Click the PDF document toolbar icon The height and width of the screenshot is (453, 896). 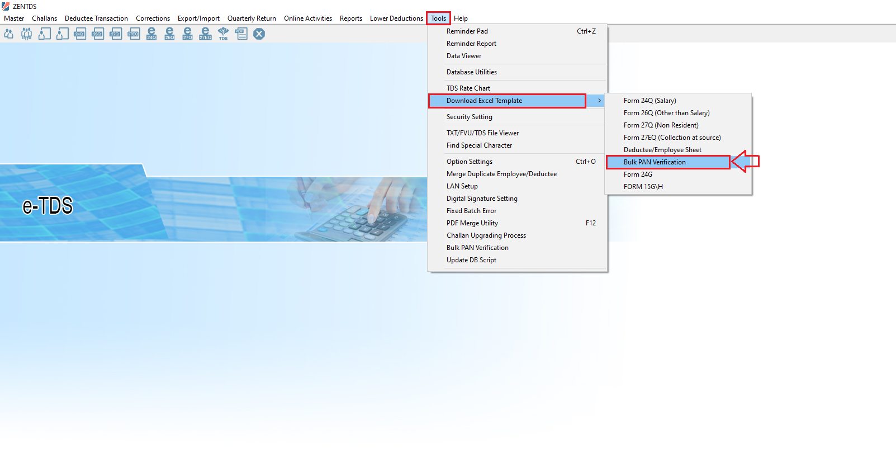tap(241, 34)
